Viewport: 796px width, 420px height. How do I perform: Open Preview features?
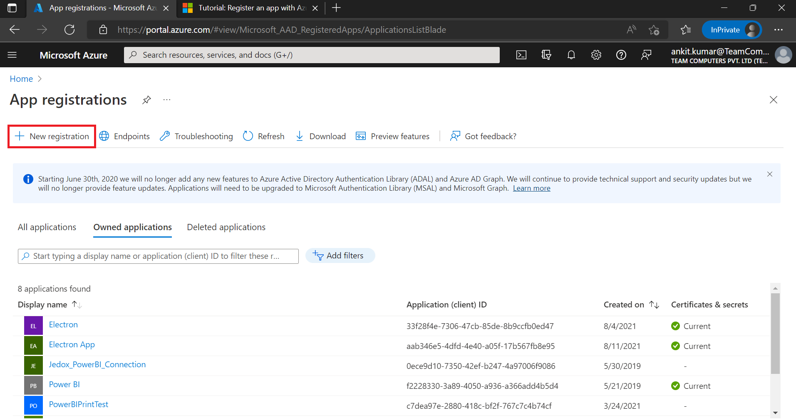[x=392, y=136]
